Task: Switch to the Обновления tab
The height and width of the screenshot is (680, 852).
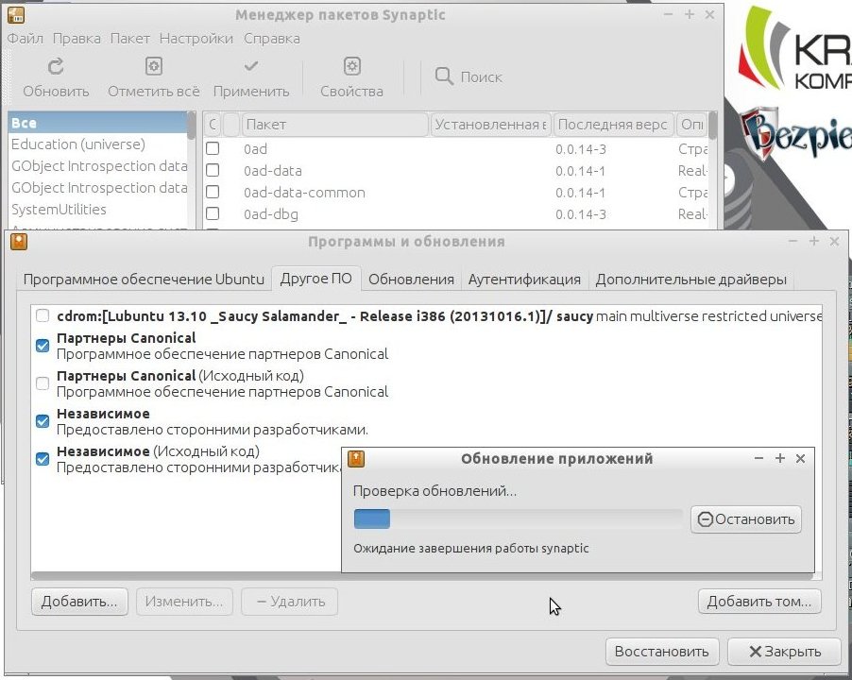Action: (411, 280)
